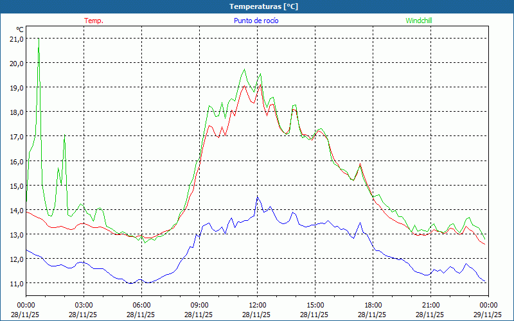Select the 12:00 time axis marker
Viewport: 514px width, 321px height.
[x=257, y=305]
